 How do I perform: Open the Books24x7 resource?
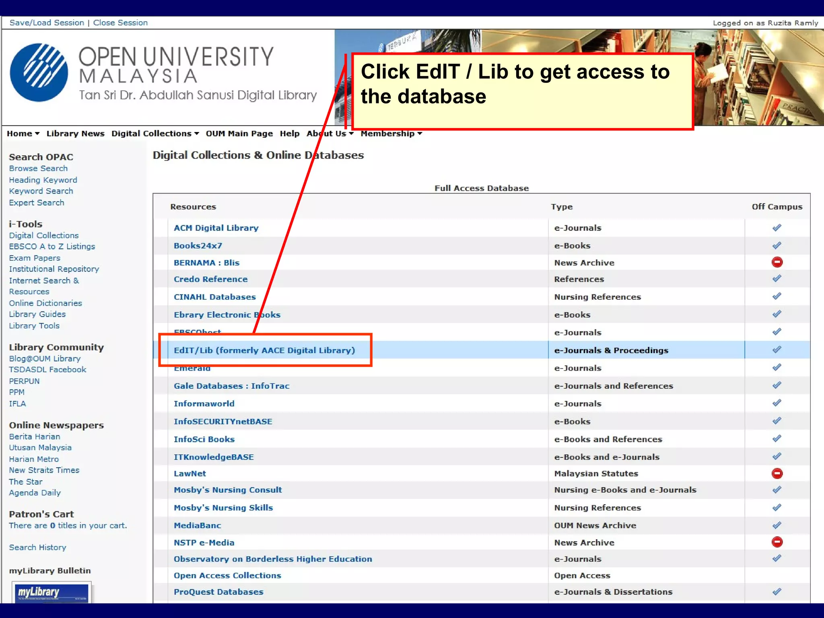pos(198,245)
